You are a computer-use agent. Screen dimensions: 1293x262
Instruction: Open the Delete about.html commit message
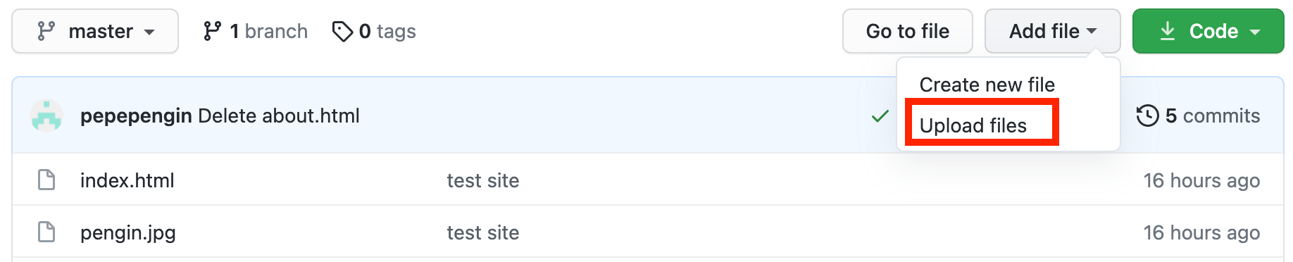pyautogui.click(x=279, y=116)
